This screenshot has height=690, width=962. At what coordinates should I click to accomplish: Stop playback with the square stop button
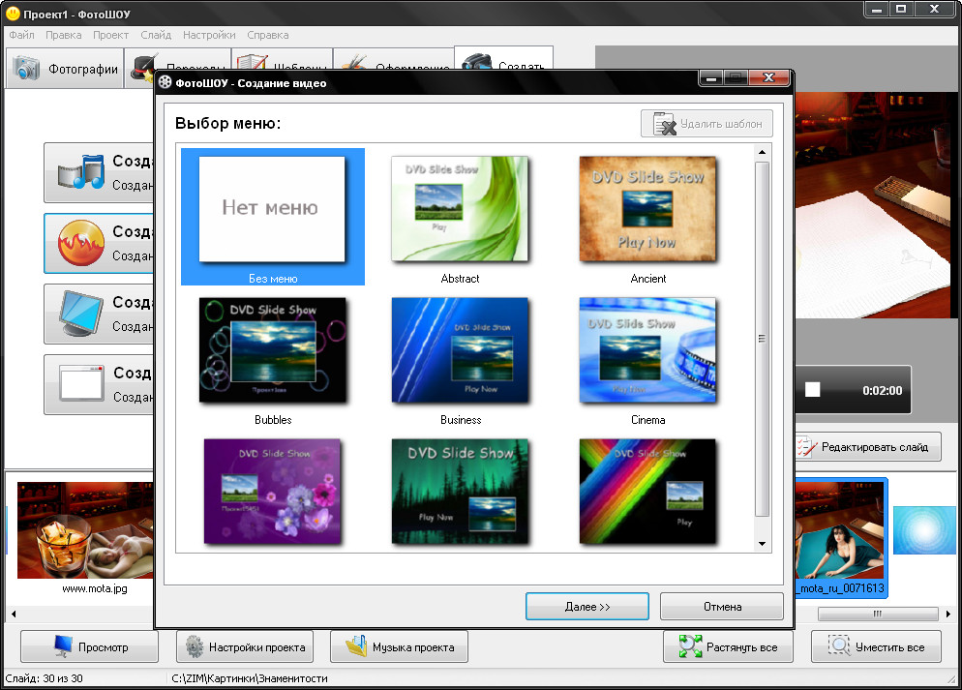pyautogui.click(x=812, y=390)
